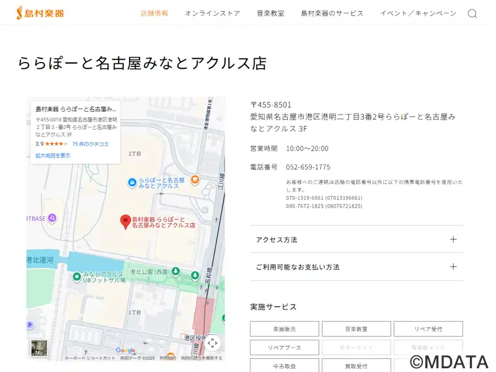Click the orange restaurant pin on map
The height and width of the screenshot is (372, 496).
pyautogui.click(x=195, y=180)
